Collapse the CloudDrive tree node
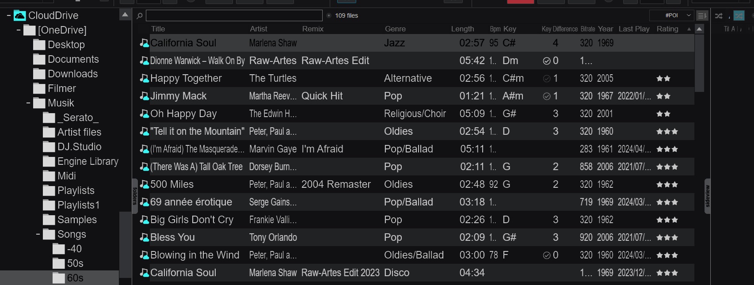The image size is (754, 285). 8,16
